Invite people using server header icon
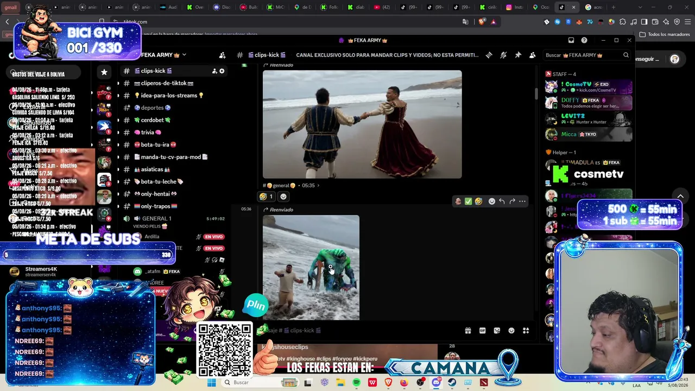 click(222, 55)
